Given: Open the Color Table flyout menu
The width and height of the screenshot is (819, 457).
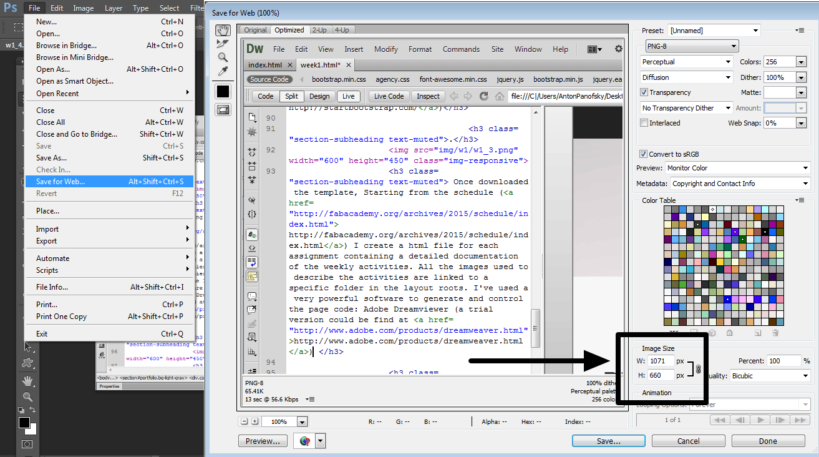Looking at the screenshot, I should pyautogui.click(x=800, y=200).
